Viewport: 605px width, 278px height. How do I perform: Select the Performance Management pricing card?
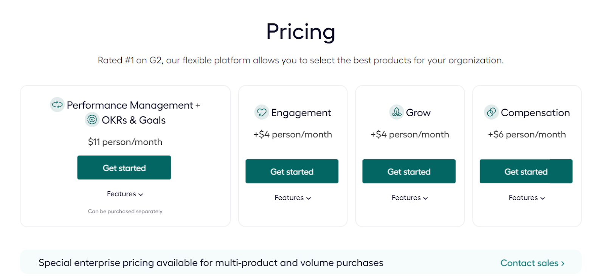[x=126, y=156]
